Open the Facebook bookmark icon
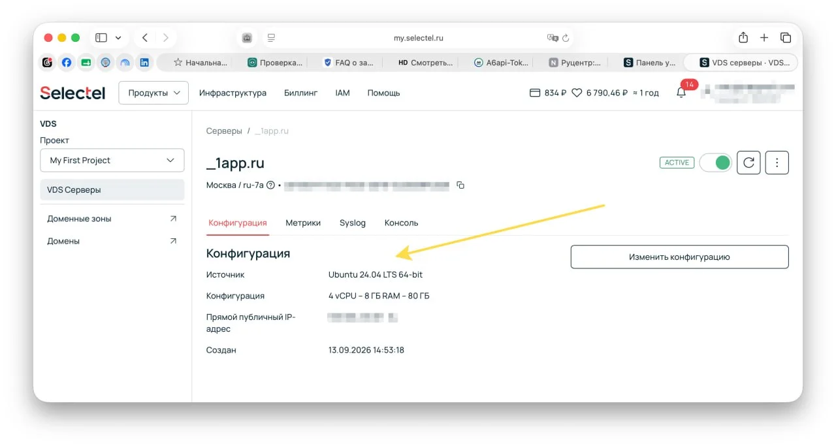This screenshot has height=446, width=836. (66, 63)
